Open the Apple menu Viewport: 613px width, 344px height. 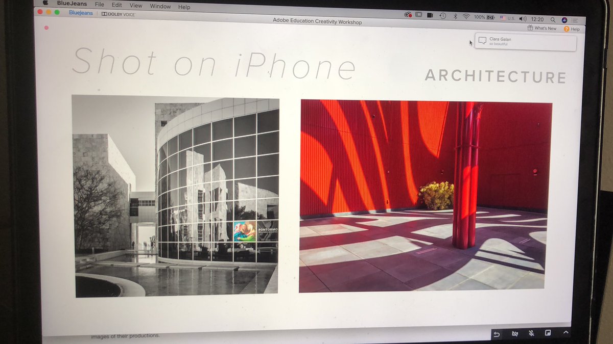pyautogui.click(x=45, y=3)
